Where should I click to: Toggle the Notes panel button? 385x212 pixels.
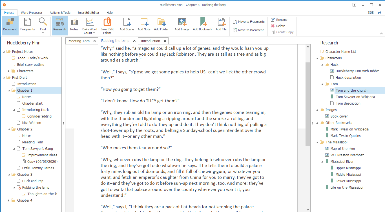click(x=74, y=24)
